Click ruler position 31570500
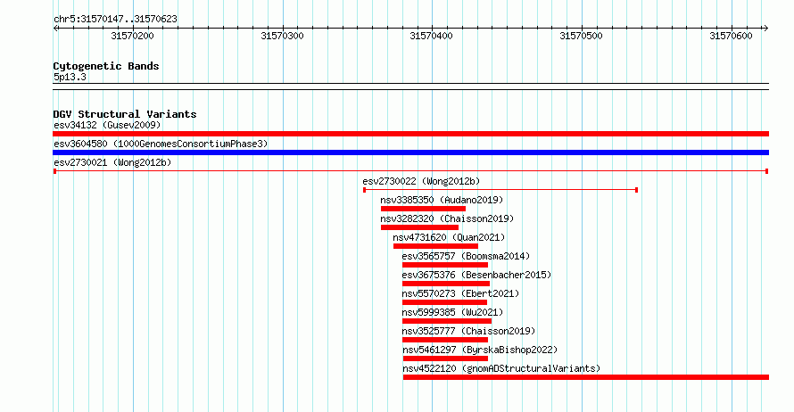 click(582, 36)
